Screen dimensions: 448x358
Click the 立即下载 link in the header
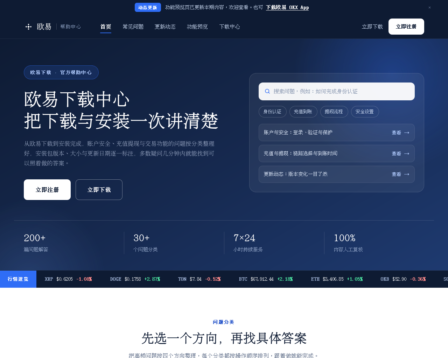point(372,27)
